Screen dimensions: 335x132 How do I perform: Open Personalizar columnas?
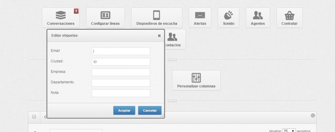[196, 80]
